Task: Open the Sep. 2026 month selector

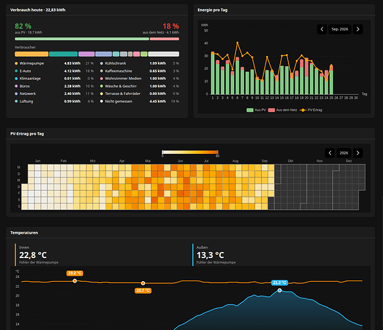Action: (x=339, y=29)
